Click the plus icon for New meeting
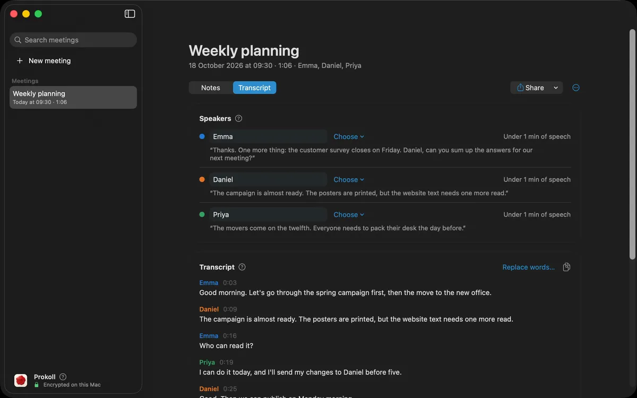This screenshot has height=398, width=637. pyautogui.click(x=20, y=60)
